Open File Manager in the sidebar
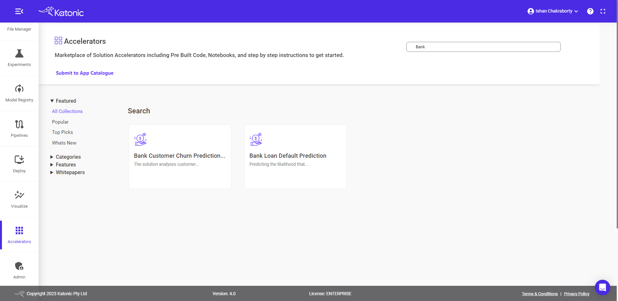 pos(19,29)
